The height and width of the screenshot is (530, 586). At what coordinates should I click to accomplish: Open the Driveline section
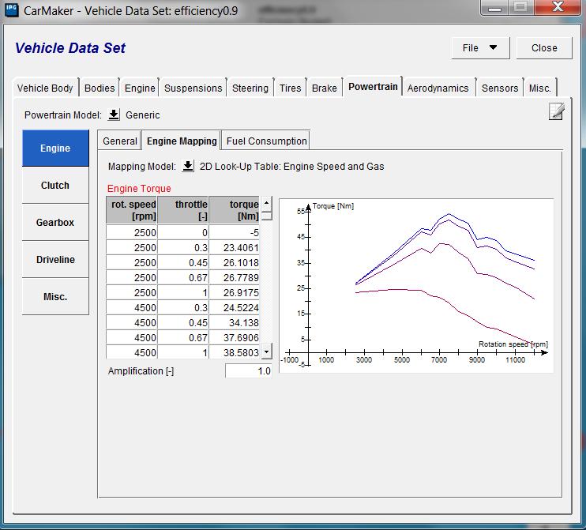(x=55, y=259)
